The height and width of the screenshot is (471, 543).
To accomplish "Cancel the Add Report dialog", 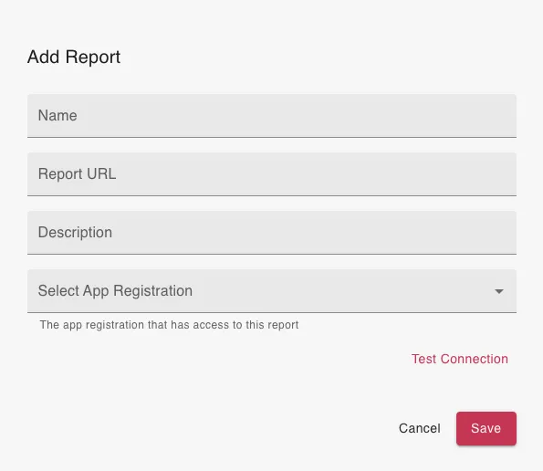I will pos(420,428).
